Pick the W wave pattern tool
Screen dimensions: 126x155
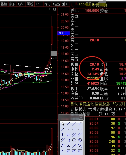coord(63,146)
